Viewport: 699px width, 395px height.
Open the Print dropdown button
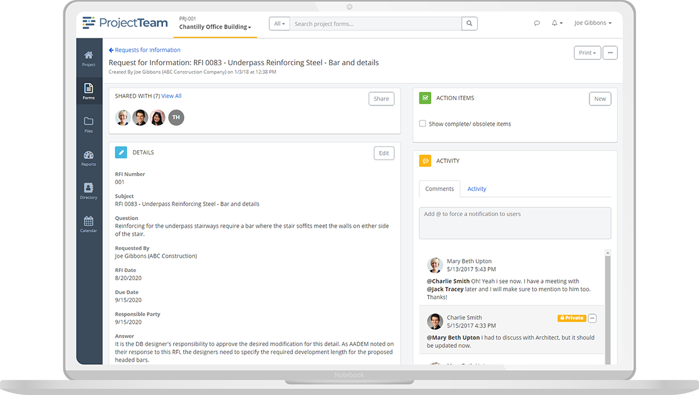click(x=587, y=52)
